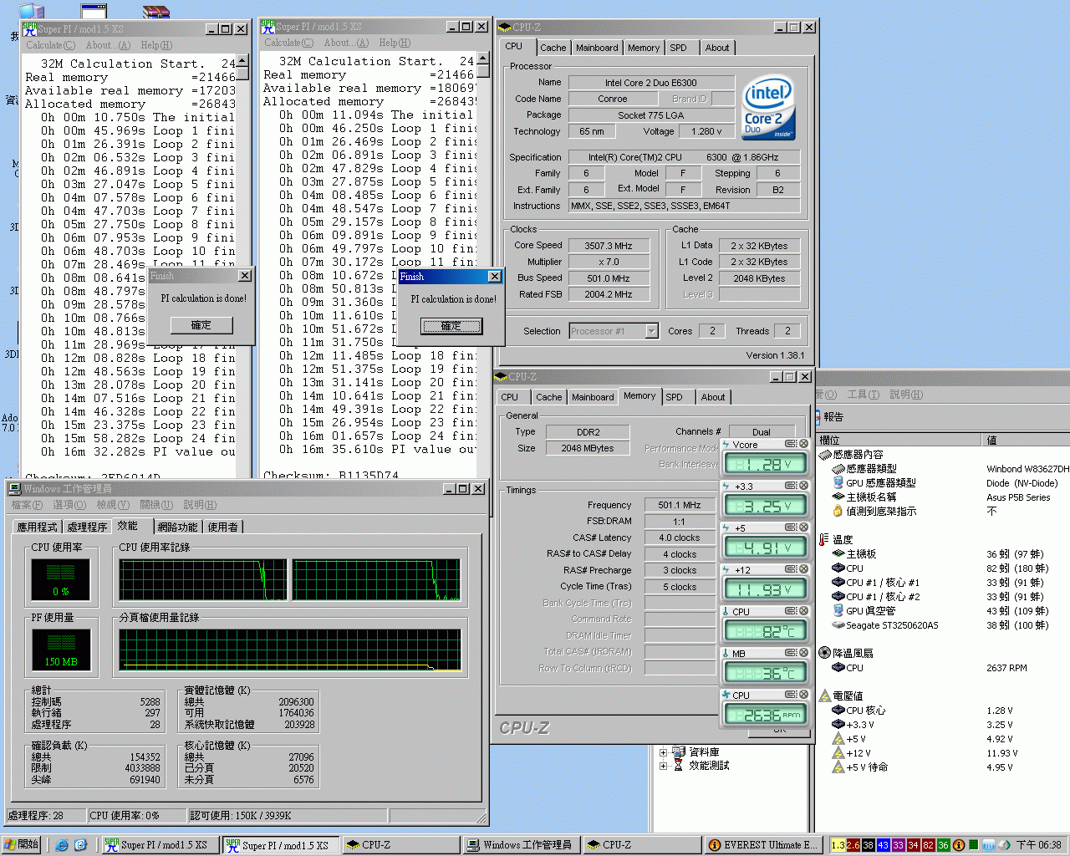Click 確定 in the inactive grey-titled Finish dialog
The height and width of the screenshot is (856, 1070).
tap(201, 325)
